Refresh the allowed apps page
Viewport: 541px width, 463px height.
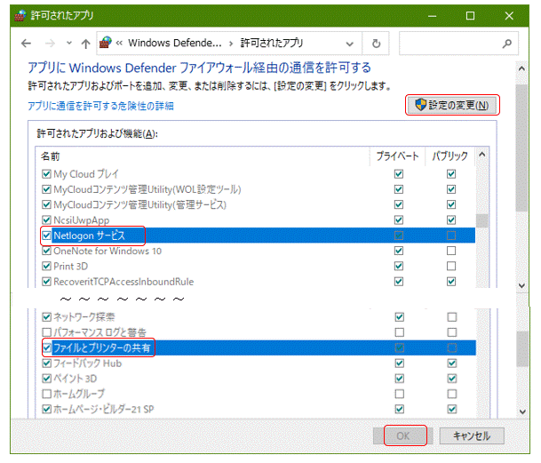[376, 44]
